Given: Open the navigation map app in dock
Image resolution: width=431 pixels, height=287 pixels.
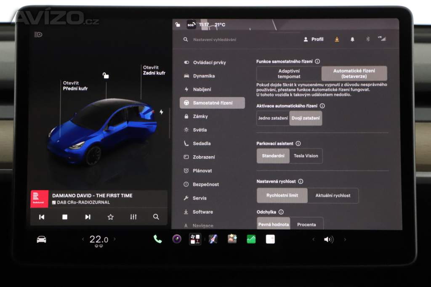Looking at the screenshot, I should tap(213, 239).
